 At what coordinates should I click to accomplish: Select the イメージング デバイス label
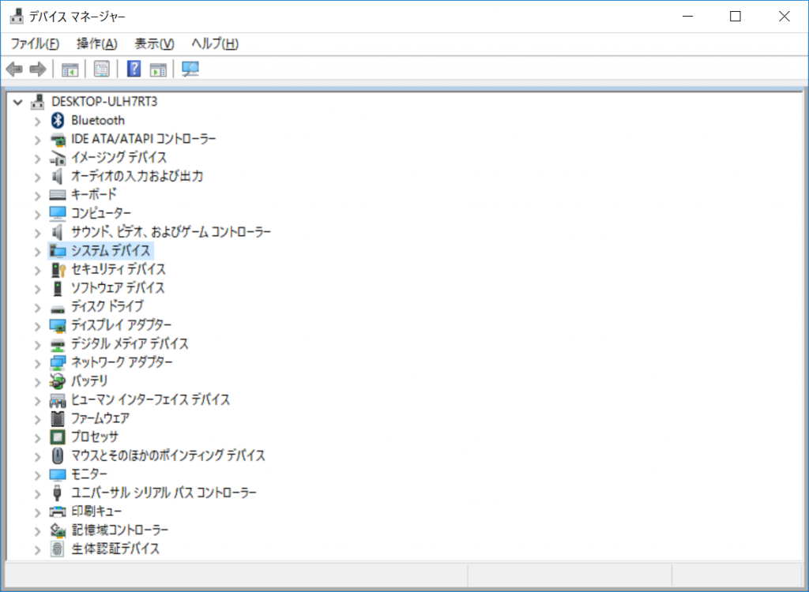(119, 157)
